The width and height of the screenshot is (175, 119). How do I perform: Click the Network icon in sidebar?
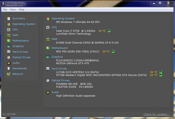pyautogui.click(x=9, y=74)
